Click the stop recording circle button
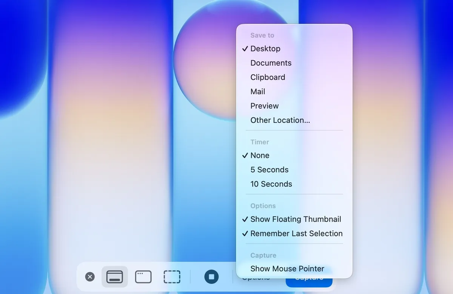 (211, 277)
